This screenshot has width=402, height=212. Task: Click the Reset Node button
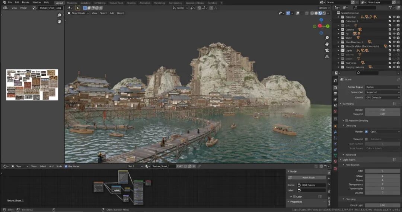[308, 177]
